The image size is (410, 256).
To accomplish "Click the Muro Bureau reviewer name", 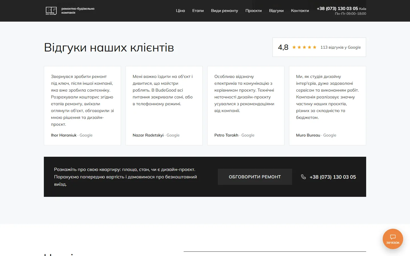I will coord(308,135).
